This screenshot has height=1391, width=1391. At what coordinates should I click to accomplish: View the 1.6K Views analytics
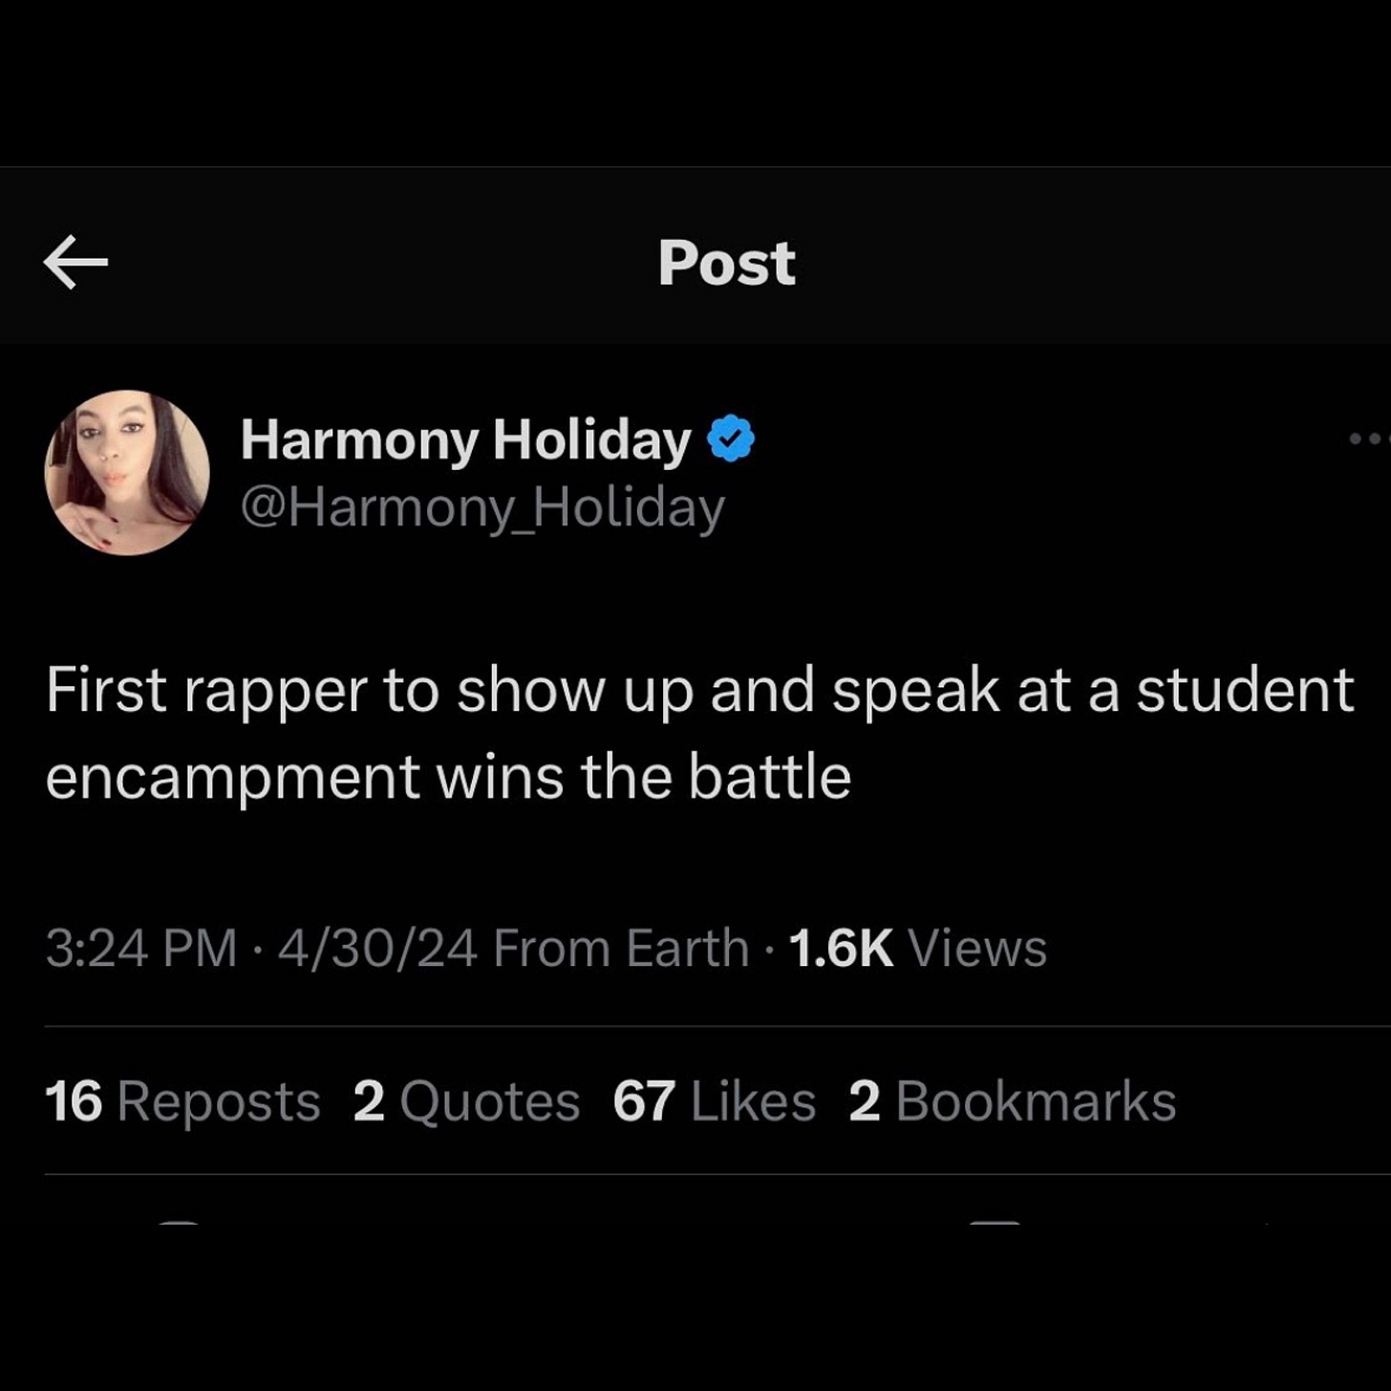pyautogui.click(x=918, y=948)
